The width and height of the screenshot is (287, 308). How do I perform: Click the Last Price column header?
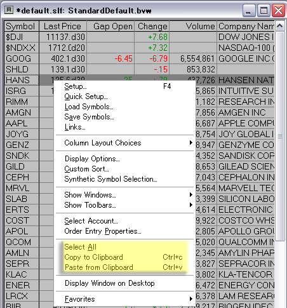tap(63, 26)
